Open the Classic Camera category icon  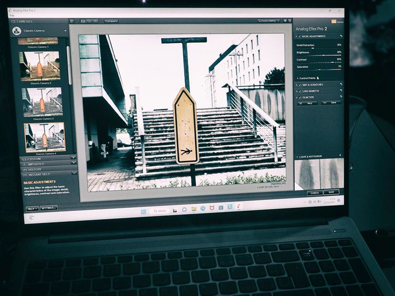point(17,31)
